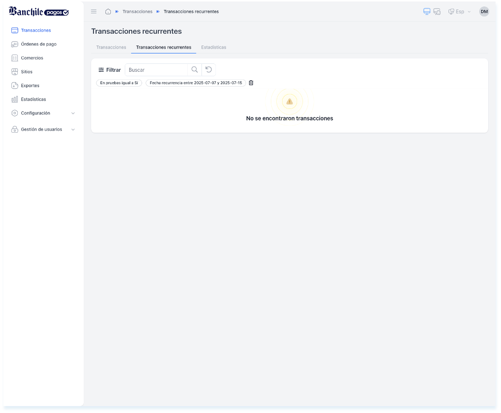Open the Esp language dropdown
Image resolution: width=501 pixels, height=413 pixels.
point(460,11)
